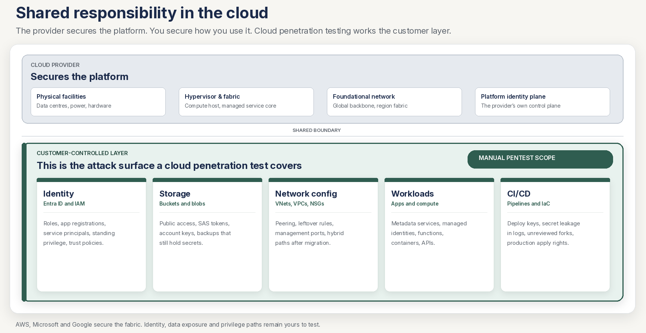Click 'The provider's own control plane' text
Image resolution: width=646 pixels, height=333 pixels.
(521, 106)
